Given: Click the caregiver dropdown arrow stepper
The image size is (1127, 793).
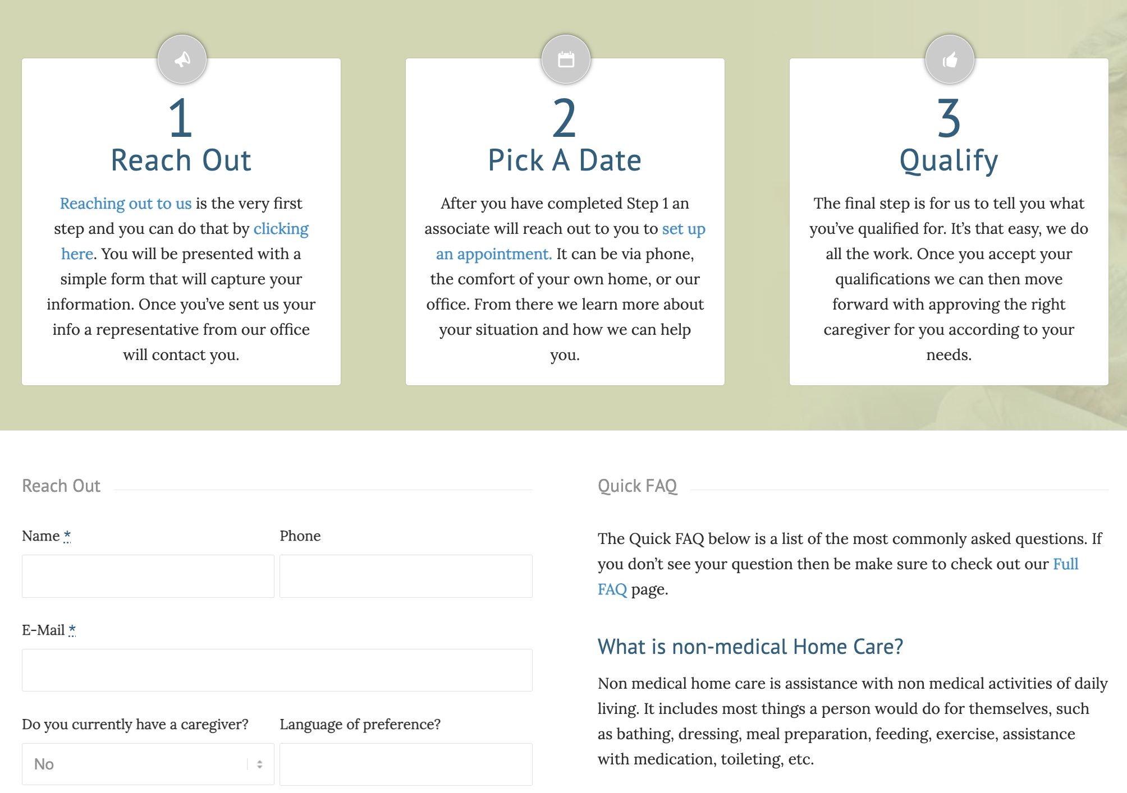Looking at the screenshot, I should pyautogui.click(x=259, y=764).
